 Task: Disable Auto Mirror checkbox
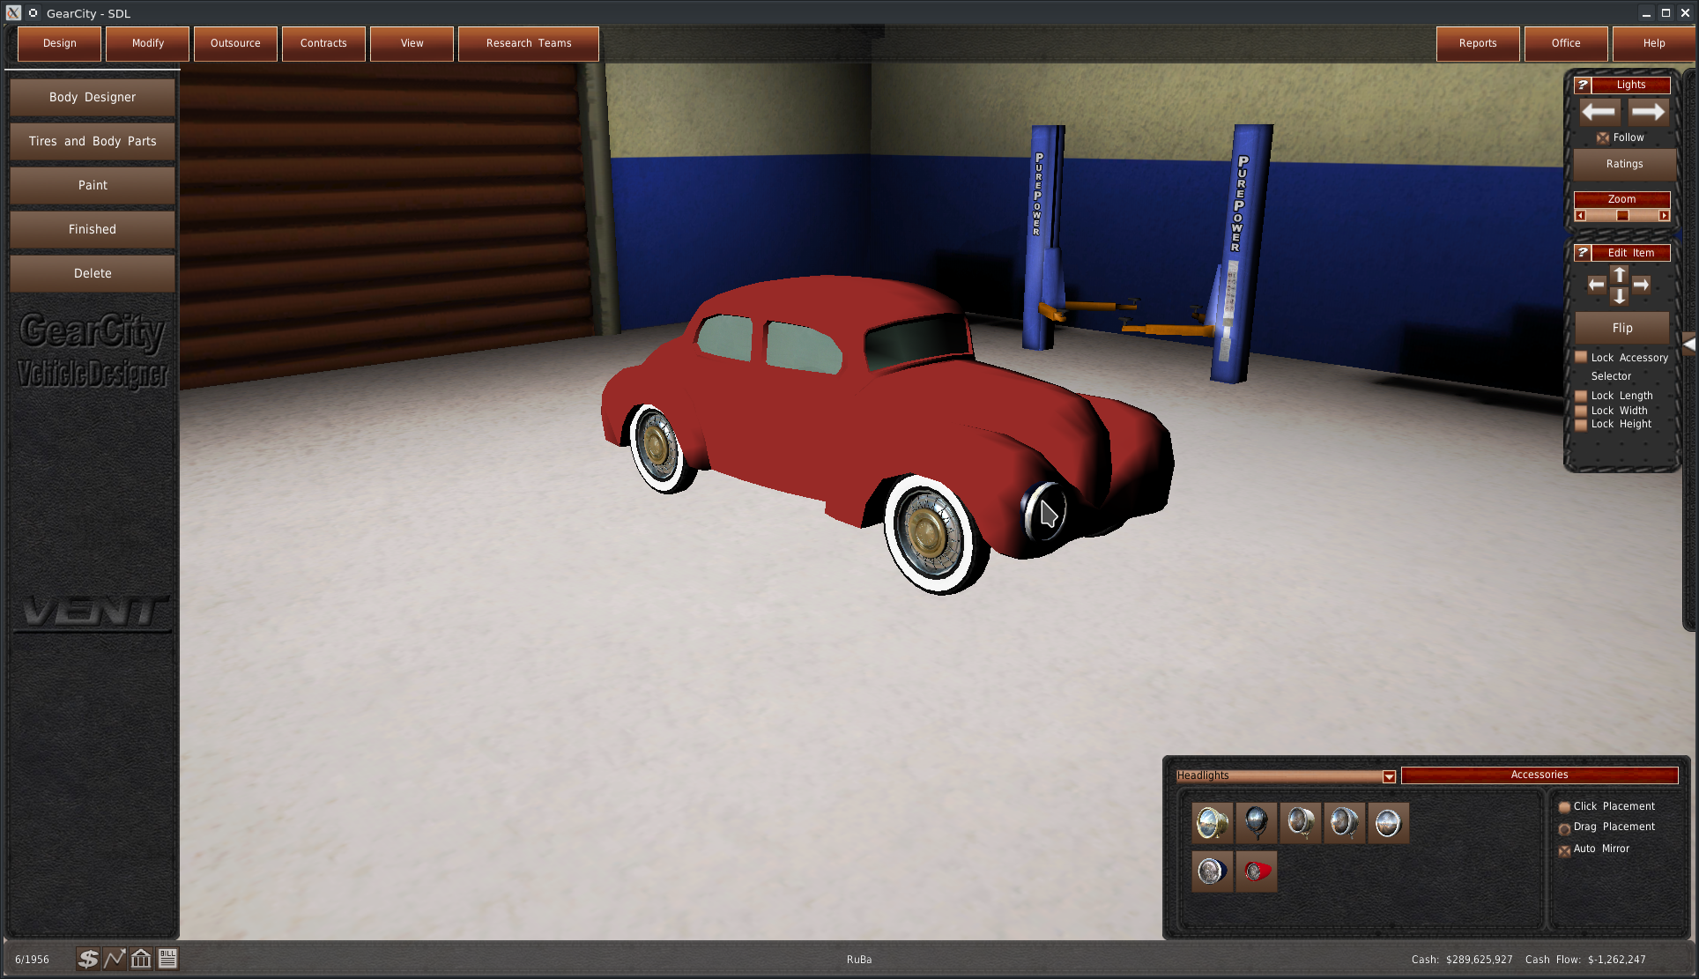pos(1565,849)
